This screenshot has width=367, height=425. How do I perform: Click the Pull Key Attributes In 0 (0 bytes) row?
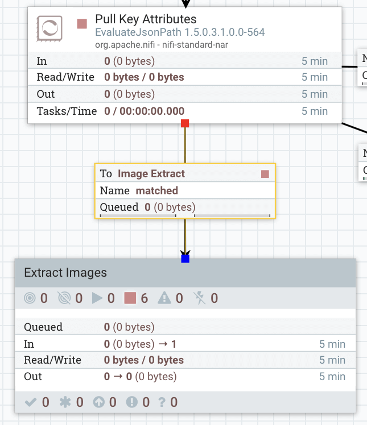(184, 61)
